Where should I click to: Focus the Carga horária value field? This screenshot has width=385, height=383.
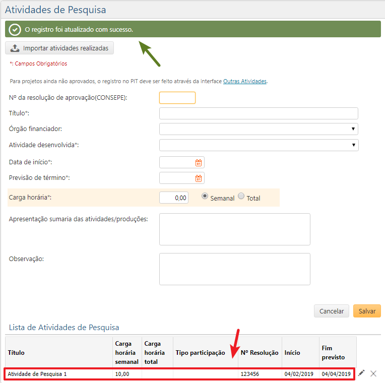[174, 198]
